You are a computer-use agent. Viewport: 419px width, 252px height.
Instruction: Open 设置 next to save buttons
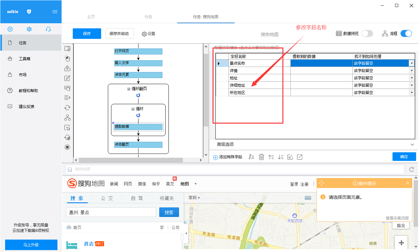pyautogui.click(x=148, y=34)
